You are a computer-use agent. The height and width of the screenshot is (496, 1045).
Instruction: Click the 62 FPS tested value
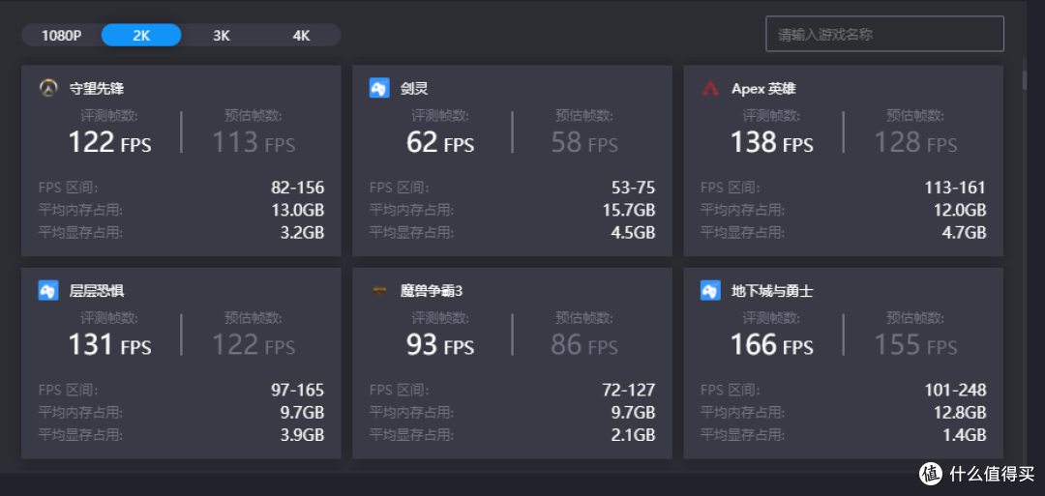pos(440,142)
